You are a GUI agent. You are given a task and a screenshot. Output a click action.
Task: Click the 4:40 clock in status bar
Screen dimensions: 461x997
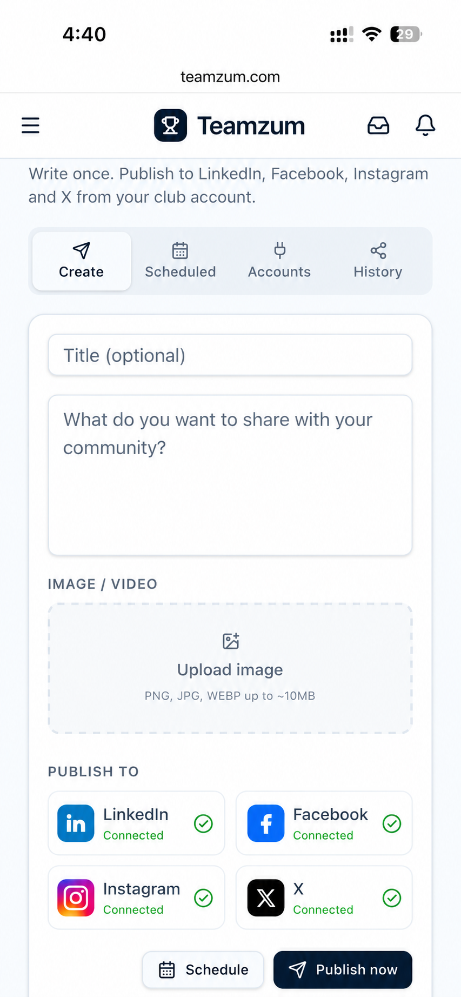(84, 34)
